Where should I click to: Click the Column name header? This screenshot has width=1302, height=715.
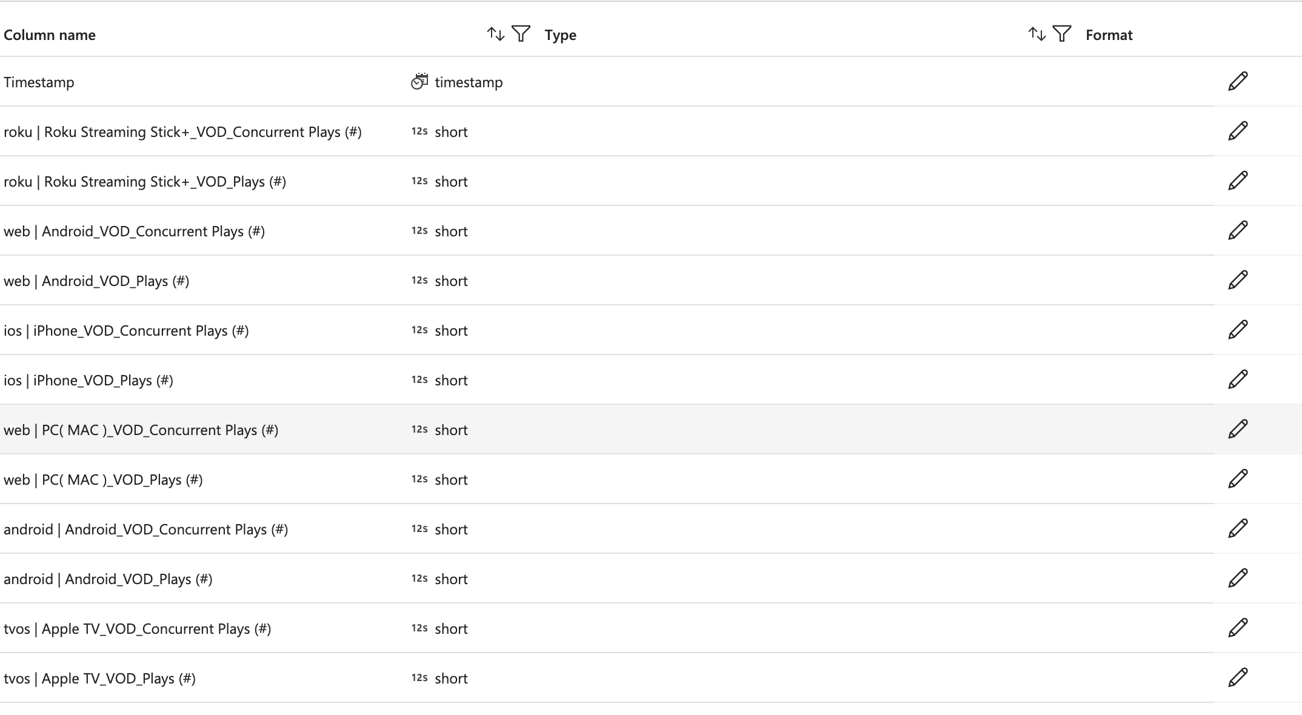pyautogui.click(x=50, y=35)
